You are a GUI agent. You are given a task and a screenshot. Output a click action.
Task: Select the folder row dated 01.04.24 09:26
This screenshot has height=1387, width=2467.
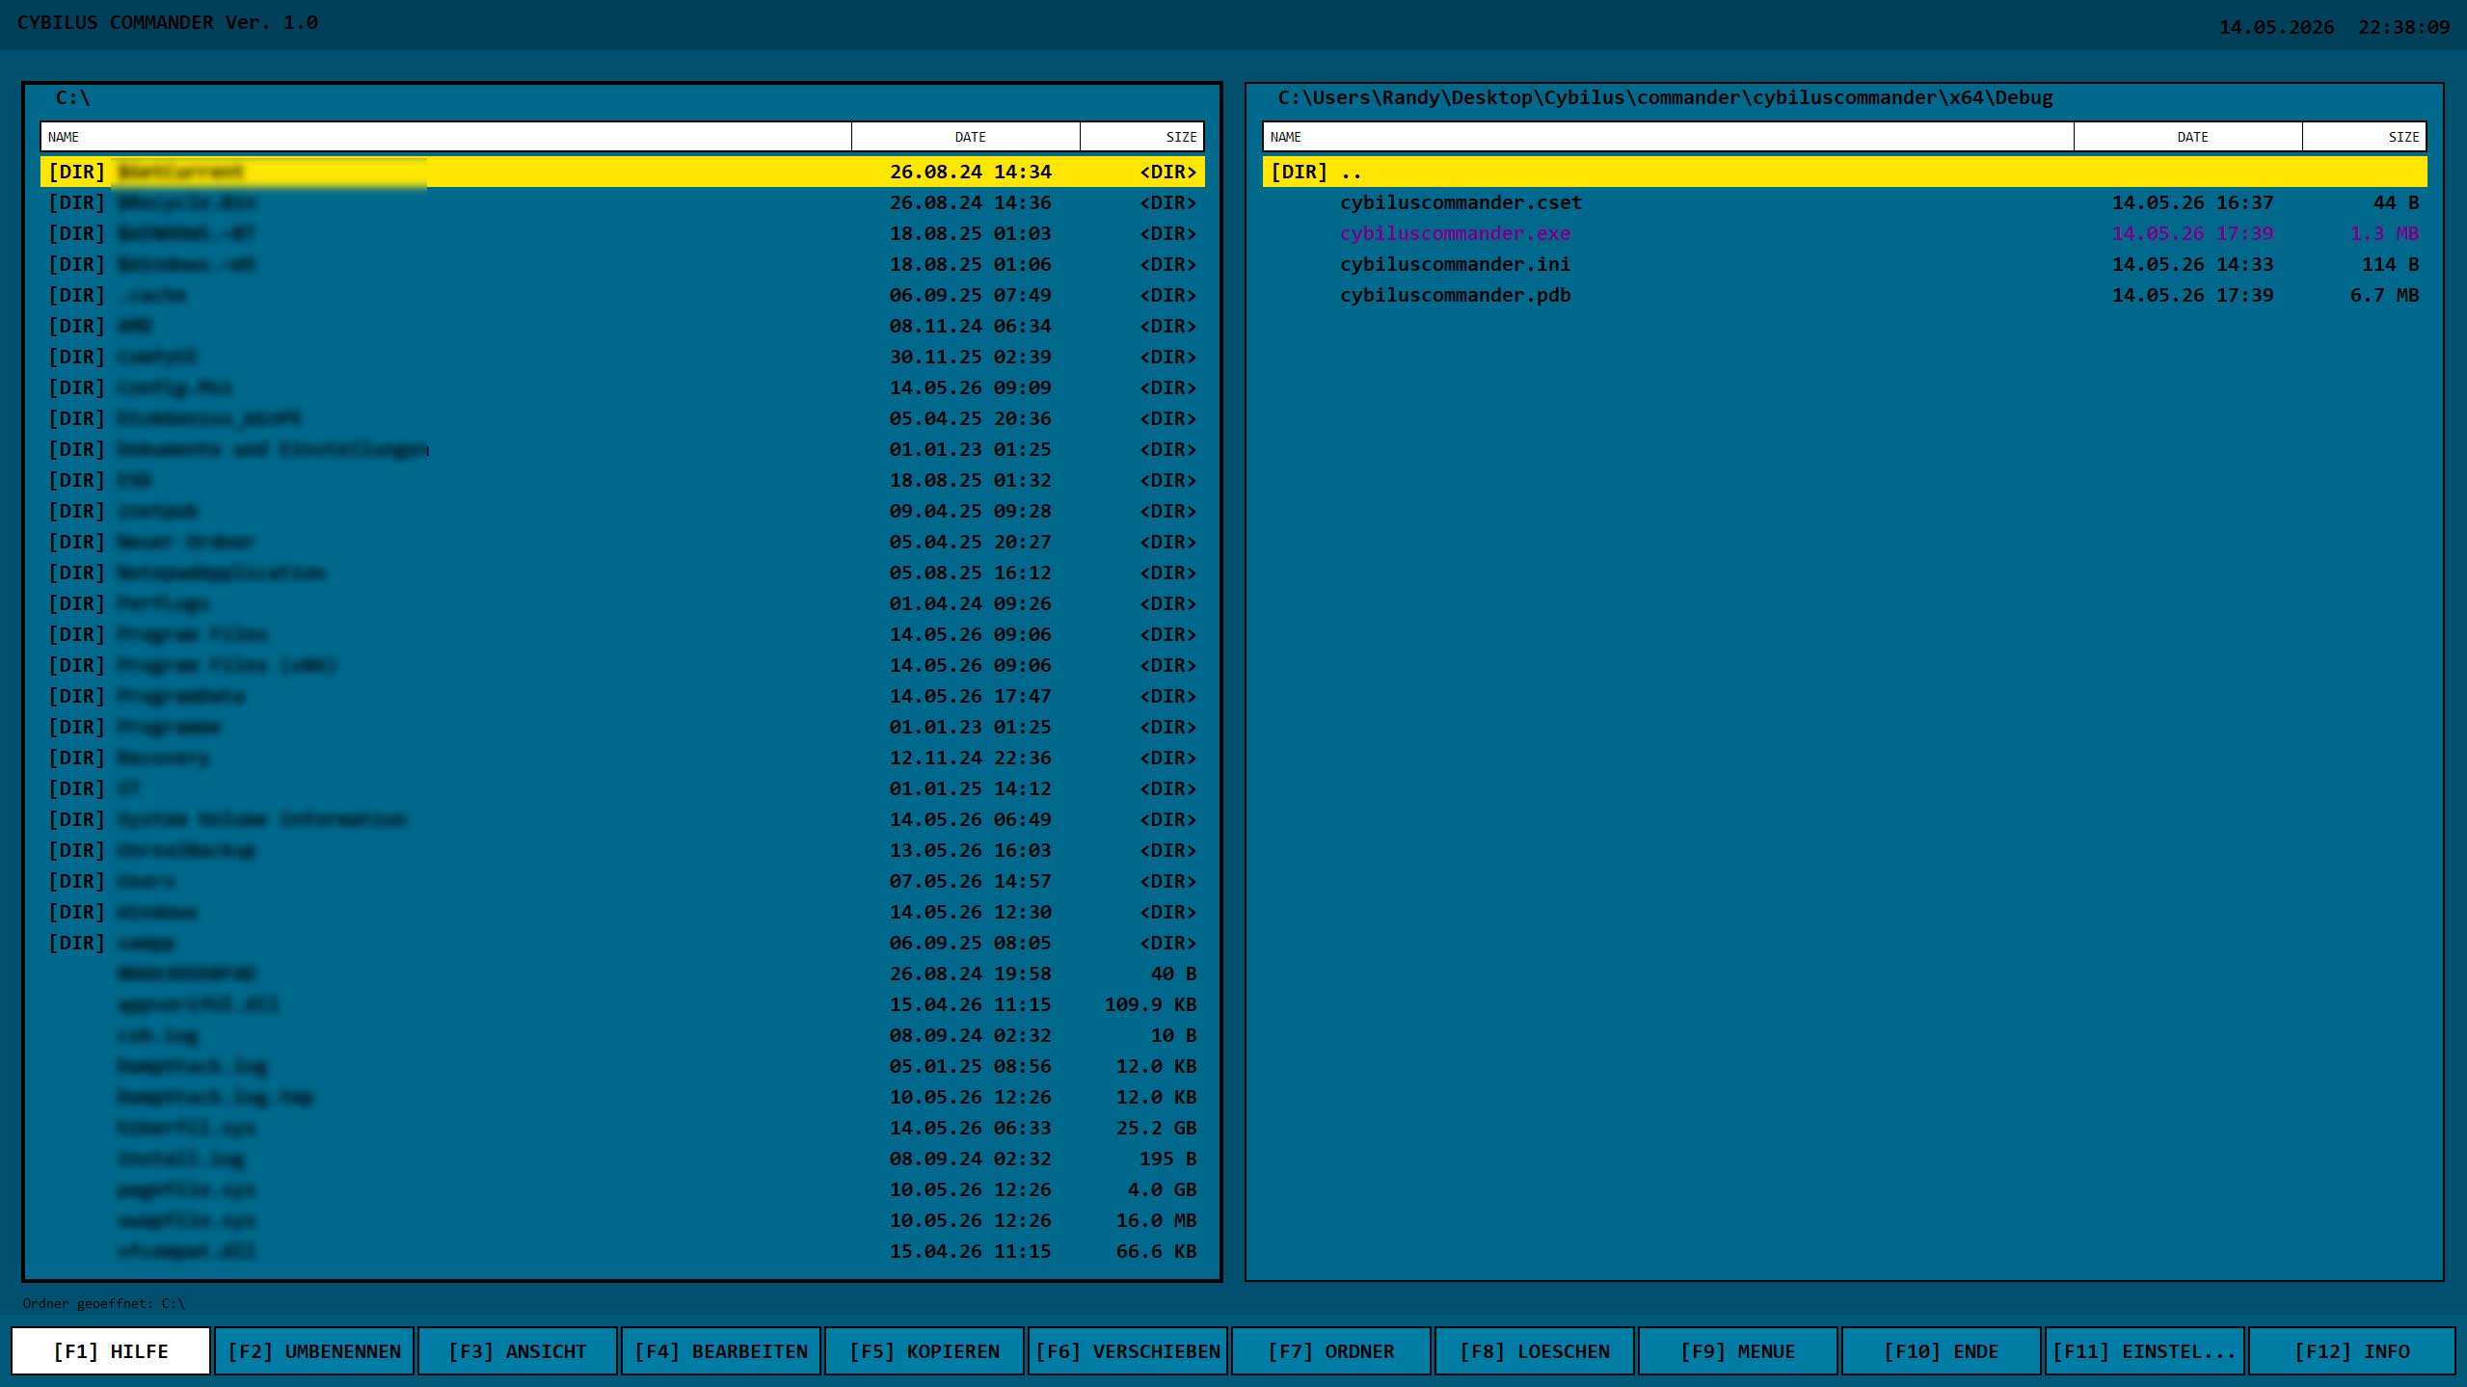click(623, 603)
